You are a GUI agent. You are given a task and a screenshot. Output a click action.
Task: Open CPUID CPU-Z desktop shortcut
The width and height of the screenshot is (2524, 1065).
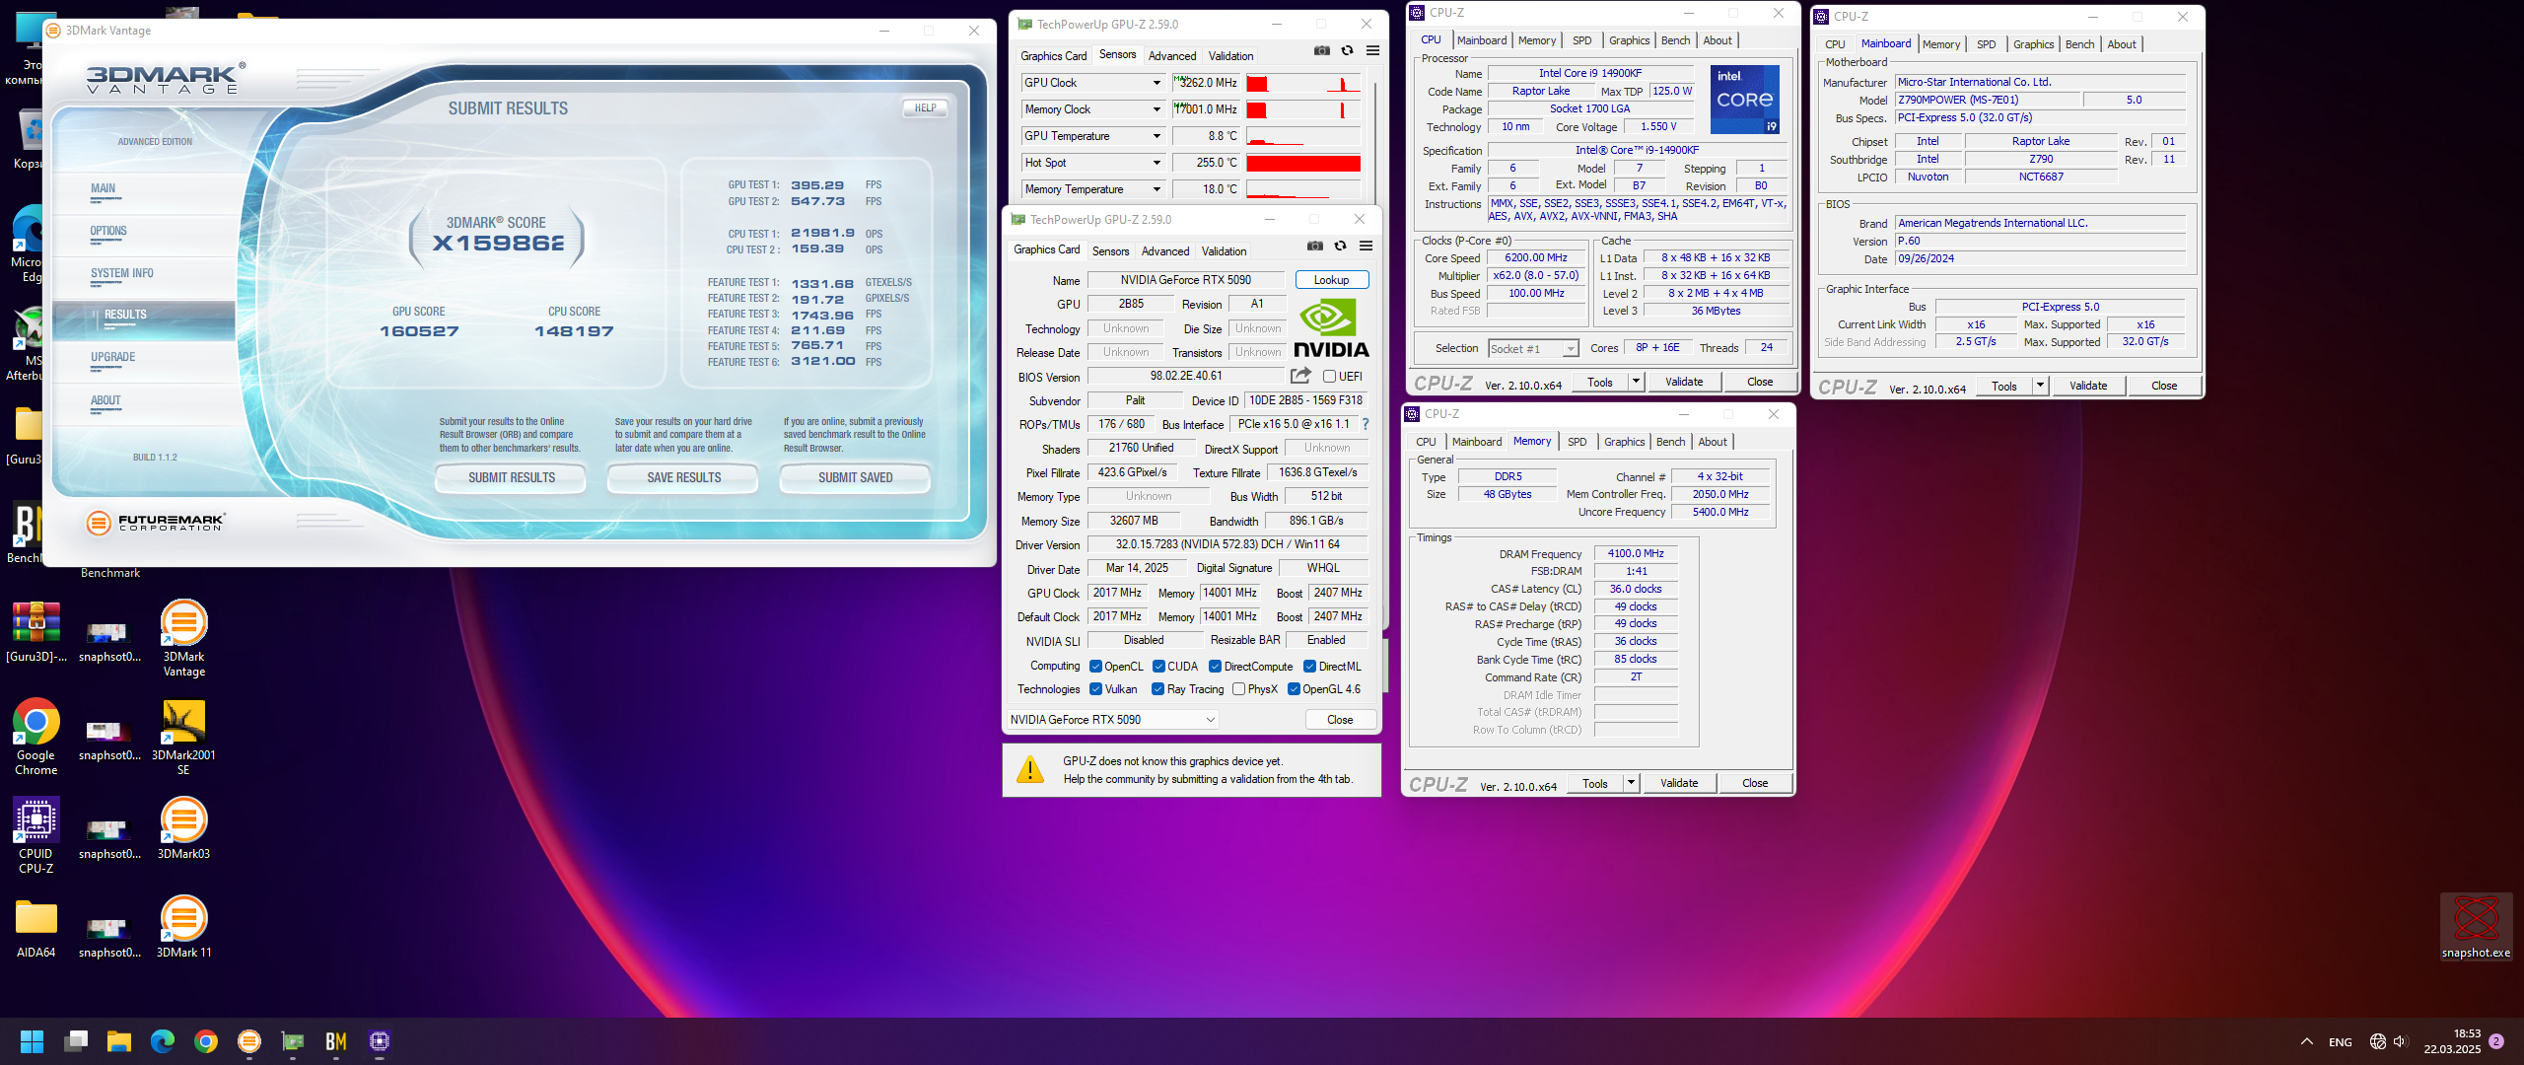tap(36, 835)
